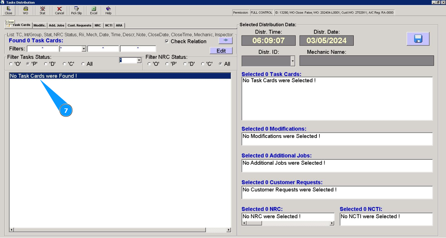Open the second Filters combo box dropdown

pos(84,49)
